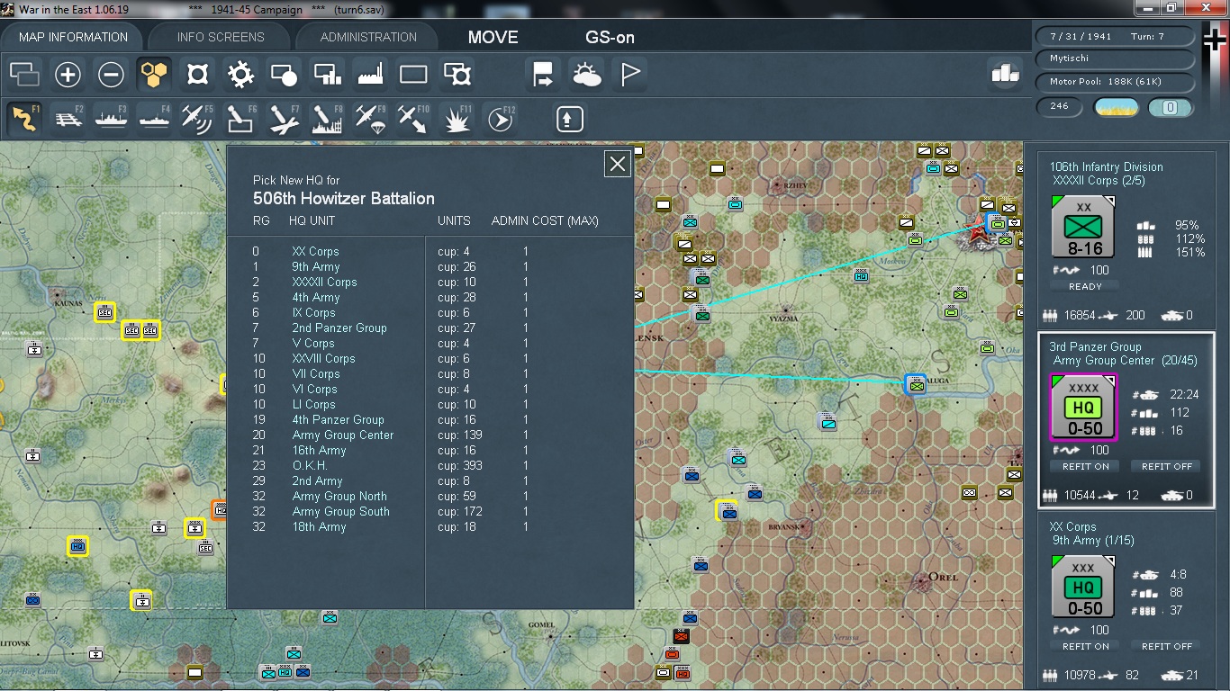This screenshot has width=1230, height=691.
Task: Select the F11 explosion icon
Action: click(x=457, y=118)
